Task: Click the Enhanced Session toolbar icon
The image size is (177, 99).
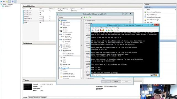Action: tap(118, 30)
